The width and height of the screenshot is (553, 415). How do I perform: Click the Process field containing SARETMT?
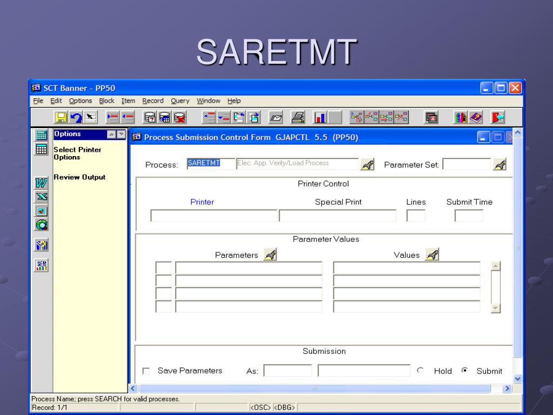(x=211, y=163)
